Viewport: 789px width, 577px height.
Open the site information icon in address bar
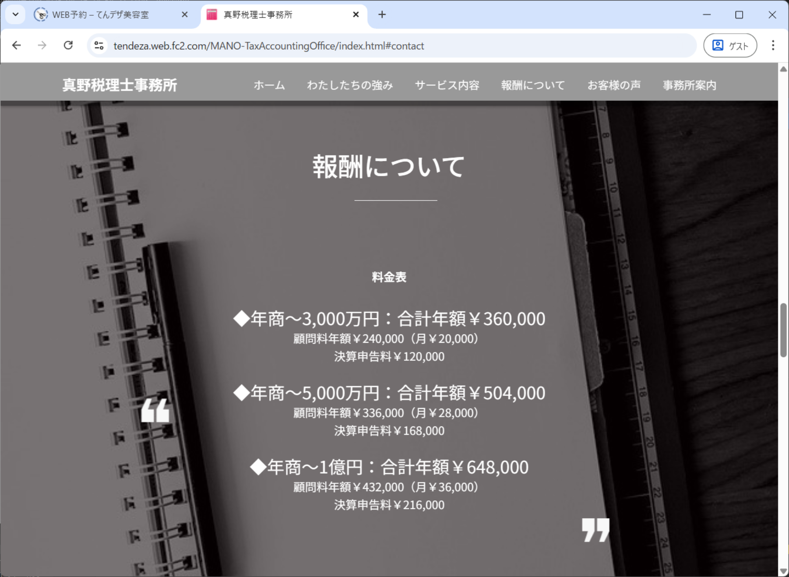click(99, 46)
